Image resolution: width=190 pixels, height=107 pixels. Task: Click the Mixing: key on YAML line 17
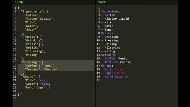click(x=107, y=66)
